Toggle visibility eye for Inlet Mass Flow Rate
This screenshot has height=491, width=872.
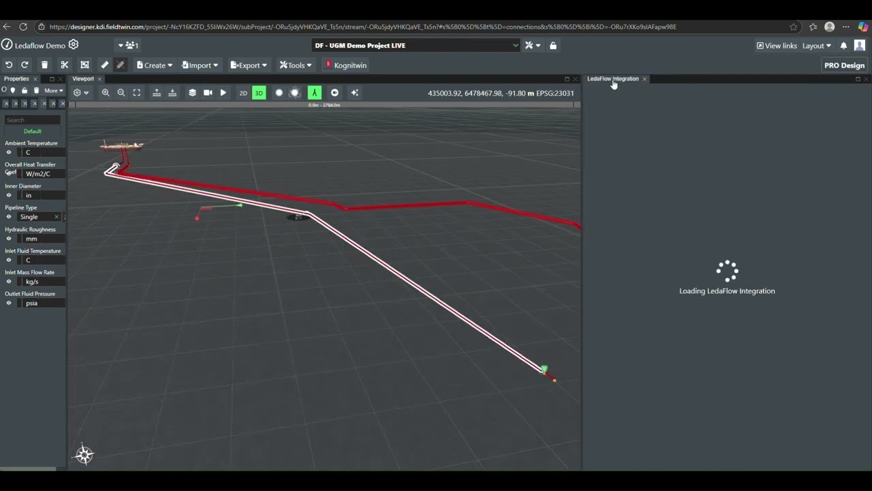click(x=9, y=282)
